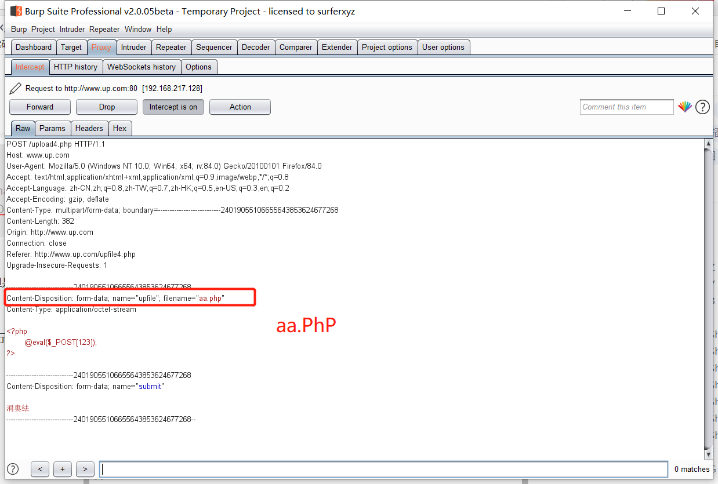The width and height of the screenshot is (718, 484).
Task: Switch to the Repeater tool tab
Action: click(171, 48)
